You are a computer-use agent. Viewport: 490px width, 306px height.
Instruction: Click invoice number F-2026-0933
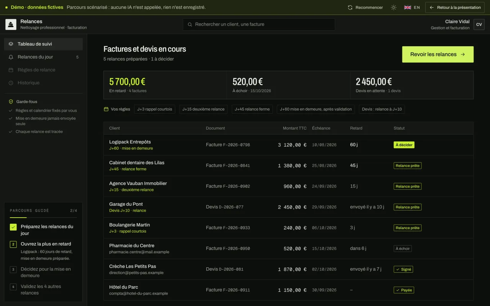tap(236, 228)
